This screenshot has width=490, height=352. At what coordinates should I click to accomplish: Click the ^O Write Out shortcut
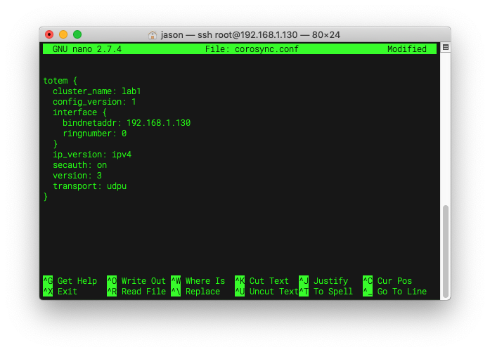tap(136, 281)
